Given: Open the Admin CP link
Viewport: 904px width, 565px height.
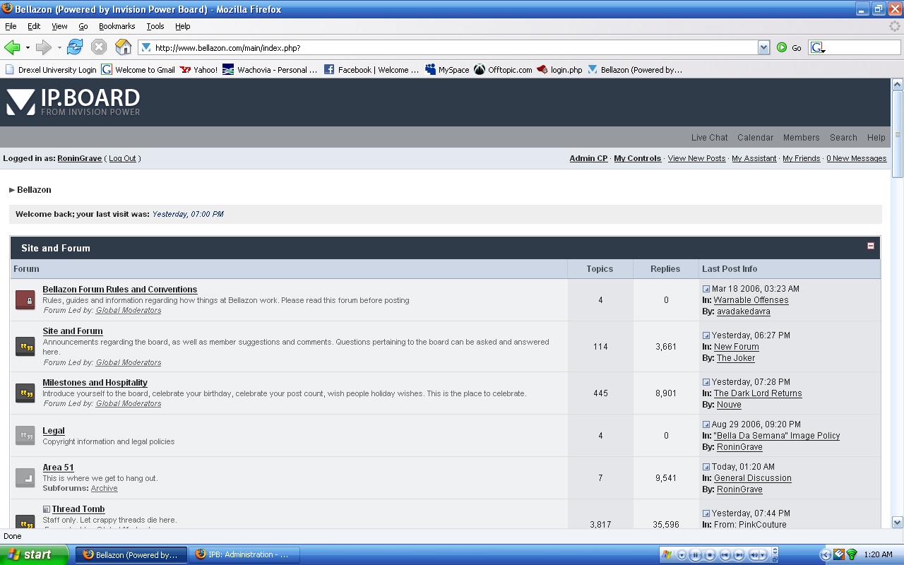Looking at the screenshot, I should [x=588, y=158].
